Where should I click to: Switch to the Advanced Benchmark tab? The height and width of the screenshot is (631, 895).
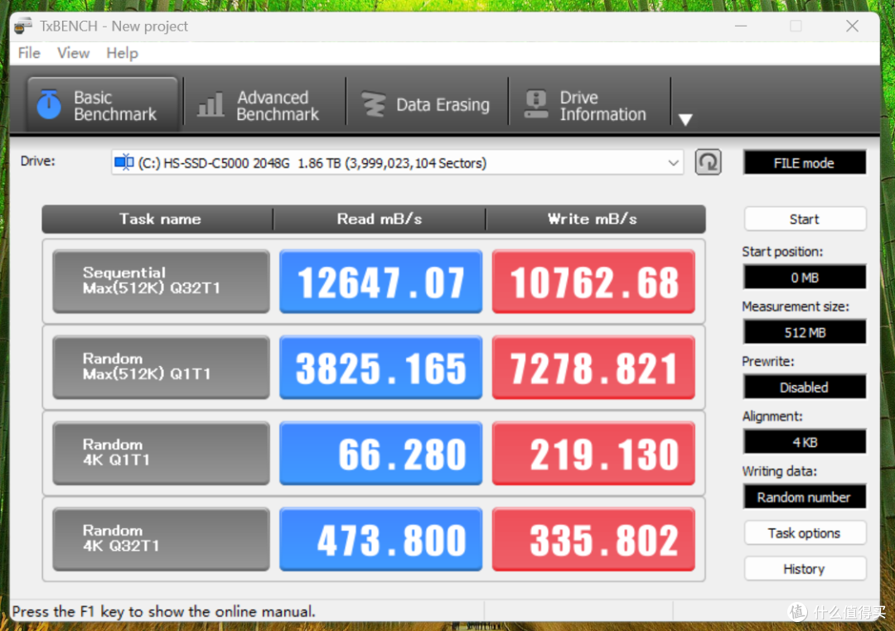pos(264,105)
